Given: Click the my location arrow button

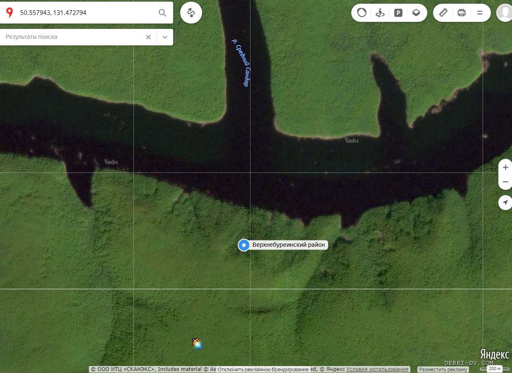Looking at the screenshot, I should [x=505, y=202].
